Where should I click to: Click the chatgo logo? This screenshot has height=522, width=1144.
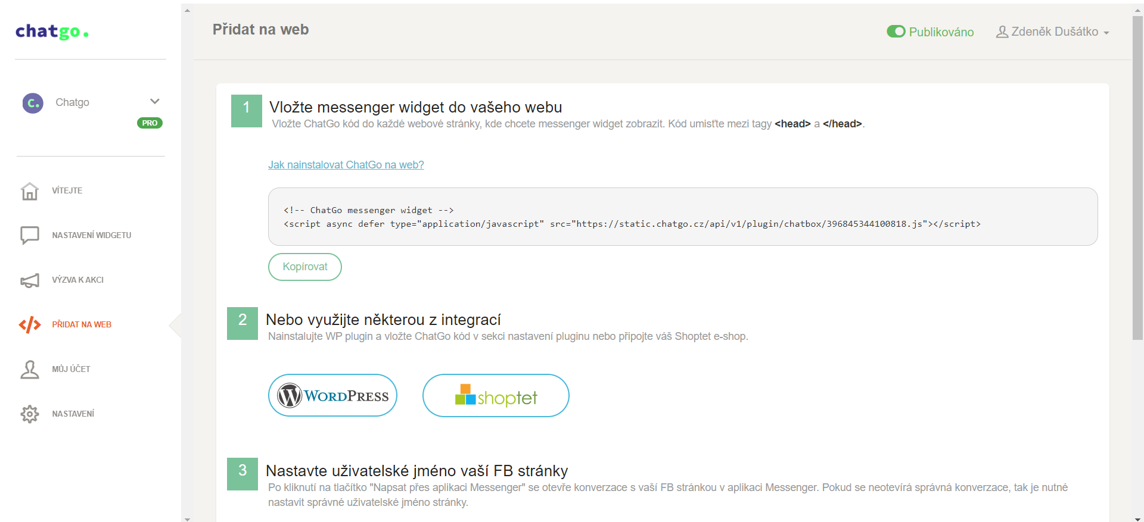(x=52, y=31)
